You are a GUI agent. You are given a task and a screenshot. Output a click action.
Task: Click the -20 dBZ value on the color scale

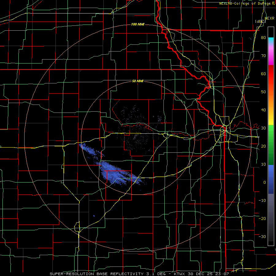262,218
